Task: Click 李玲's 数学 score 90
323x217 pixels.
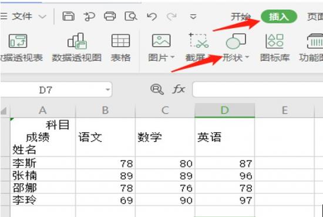Action: 165,200
